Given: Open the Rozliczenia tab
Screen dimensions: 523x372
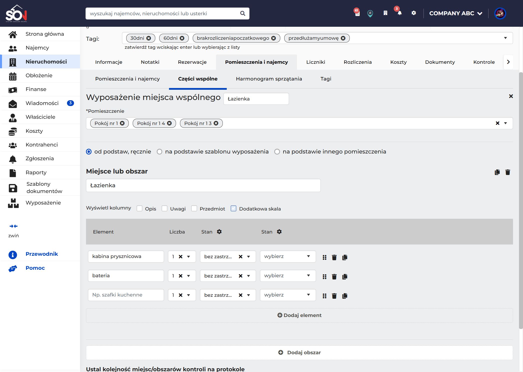Looking at the screenshot, I should pyautogui.click(x=357, y=62).
